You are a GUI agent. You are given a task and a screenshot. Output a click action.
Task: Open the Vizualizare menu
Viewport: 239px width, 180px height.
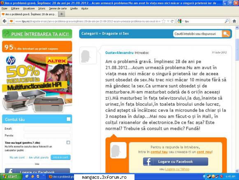[29, 9]
